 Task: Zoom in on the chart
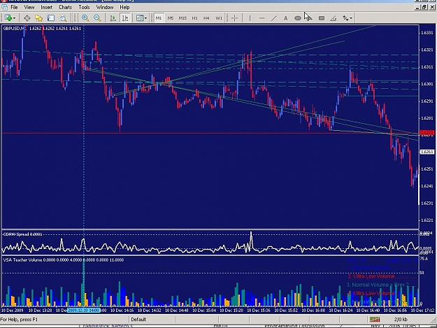pos(85,18)
